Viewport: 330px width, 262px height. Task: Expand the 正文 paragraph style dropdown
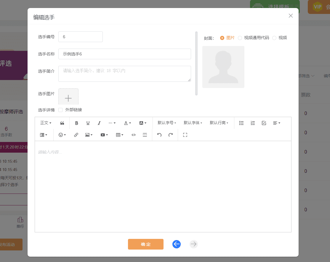[46, 123]
